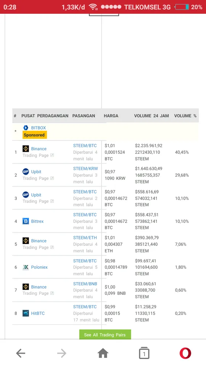Image resolution: width=206 pixels, height=367 pixels.
Task: Open external Trading Page icon in row 3
Action: tap(52, 201)
